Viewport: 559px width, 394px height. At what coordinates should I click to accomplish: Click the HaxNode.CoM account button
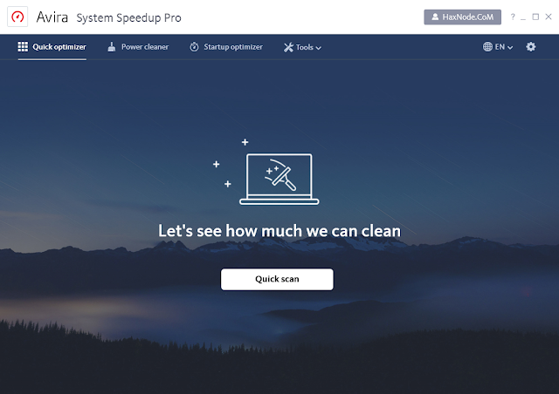click(462, 17)
